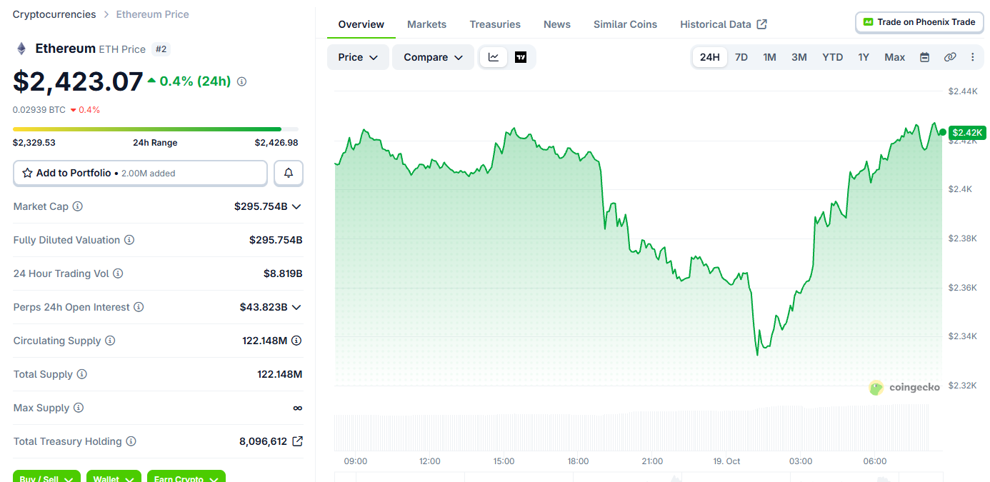This screenshot has height=482, width=990.
Task: Click info icon beside 122.148M circulating value
Action: (296, 341)
